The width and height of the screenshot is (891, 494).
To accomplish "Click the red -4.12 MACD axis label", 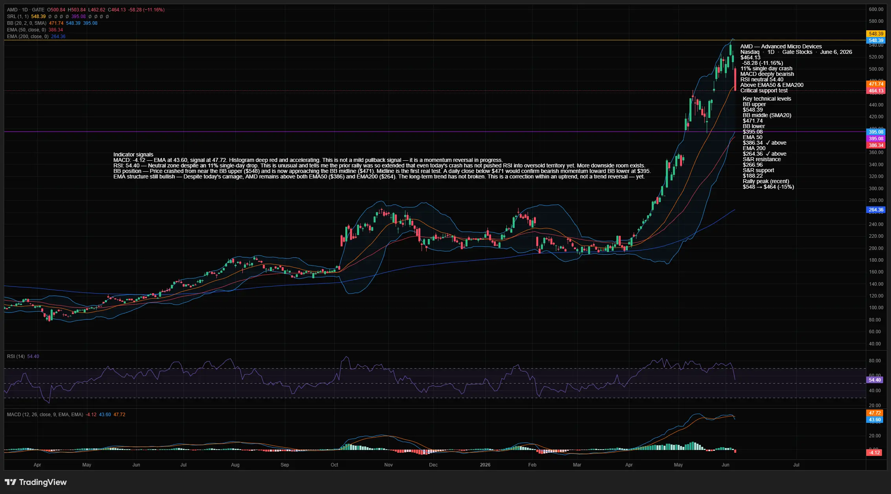I will point(874,452).
